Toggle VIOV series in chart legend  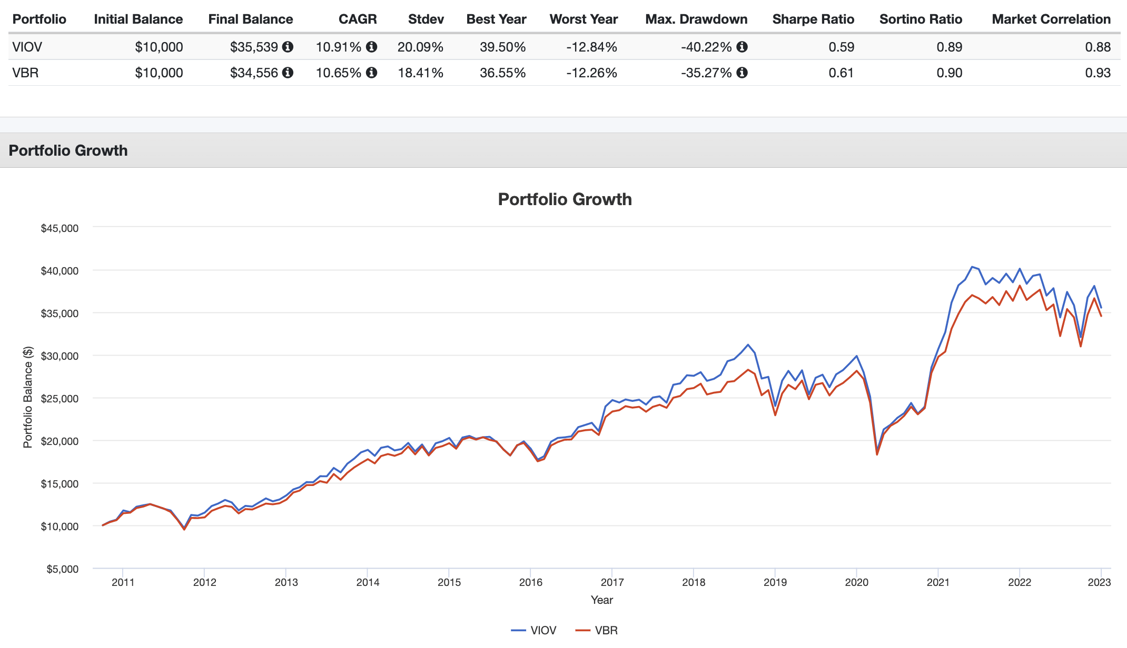point(533,630)
